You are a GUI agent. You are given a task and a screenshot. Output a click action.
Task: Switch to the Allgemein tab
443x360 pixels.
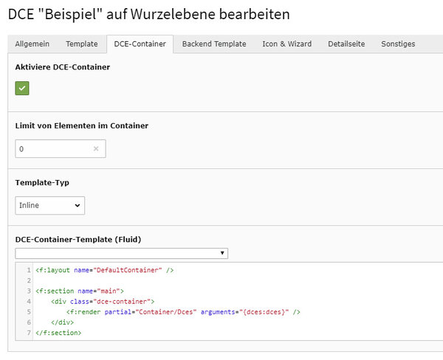click(32, 44)
